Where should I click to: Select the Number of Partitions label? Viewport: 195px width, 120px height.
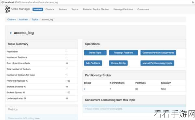[17, 57]
